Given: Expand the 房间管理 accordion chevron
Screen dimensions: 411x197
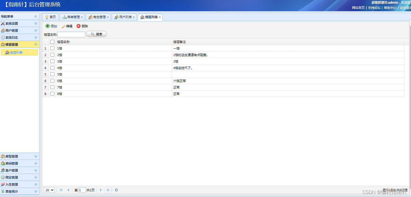Looking at the screenshot, I should point(36,163).
